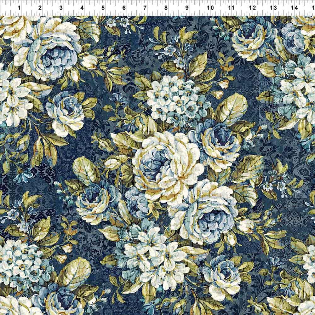
Task: Select the 3 inch ruler mark
Action: click(x=61, y=8)
